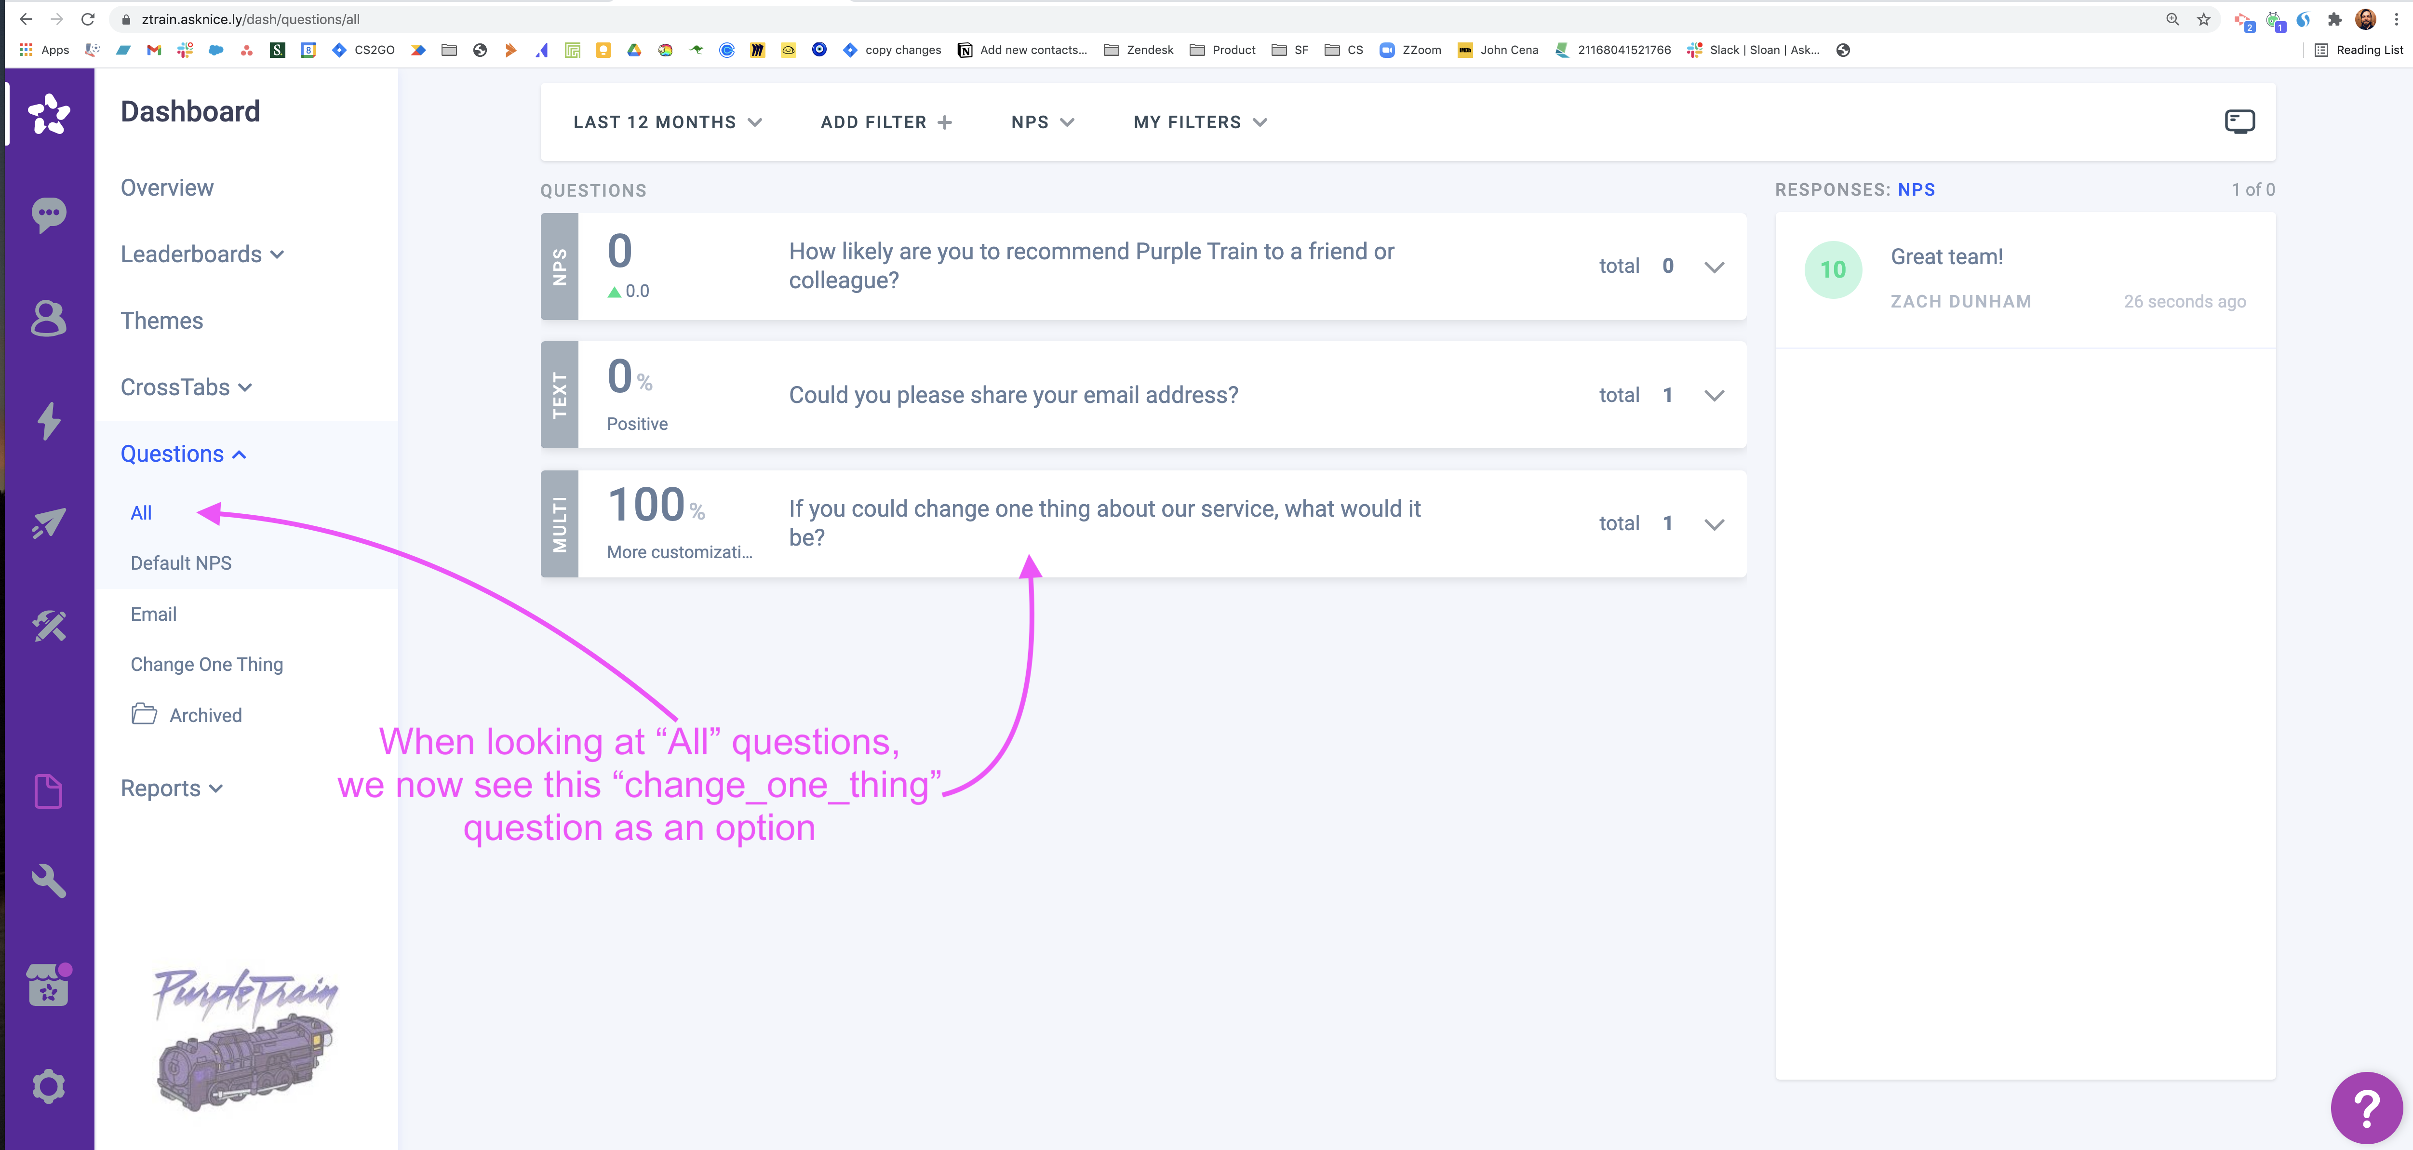Viewport: 2413px width, 1150px height.
Task: Expand the NPS recommend question row chevron
Action: tap(1713, 267)
